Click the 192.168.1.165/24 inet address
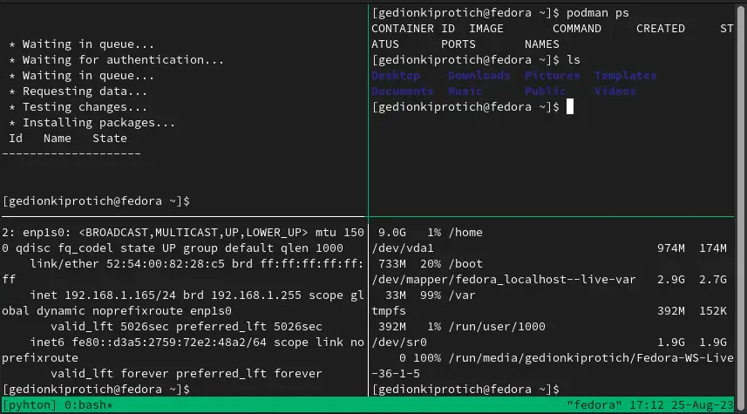The width and height of the screenshot is (747, 414). [x=120, y=295]
